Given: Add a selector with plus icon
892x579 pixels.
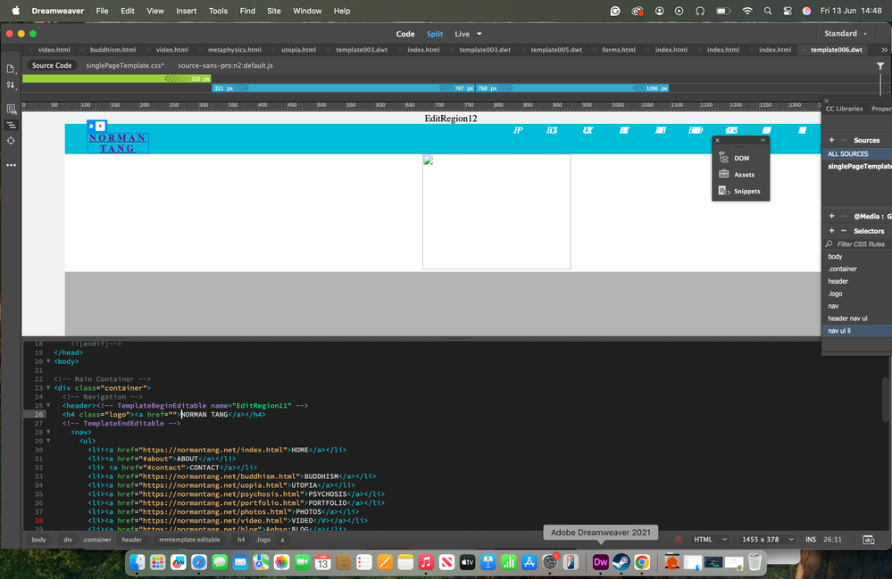Looking at the screenshot, I should tap(831, 231).
